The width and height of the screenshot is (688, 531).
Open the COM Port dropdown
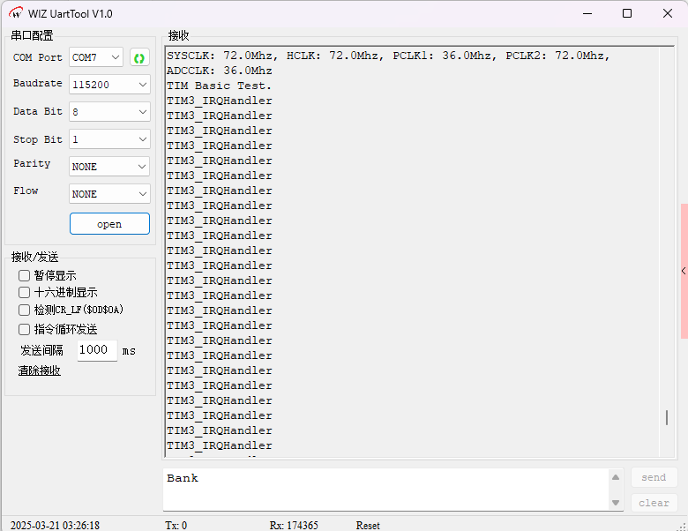point(96,57)
